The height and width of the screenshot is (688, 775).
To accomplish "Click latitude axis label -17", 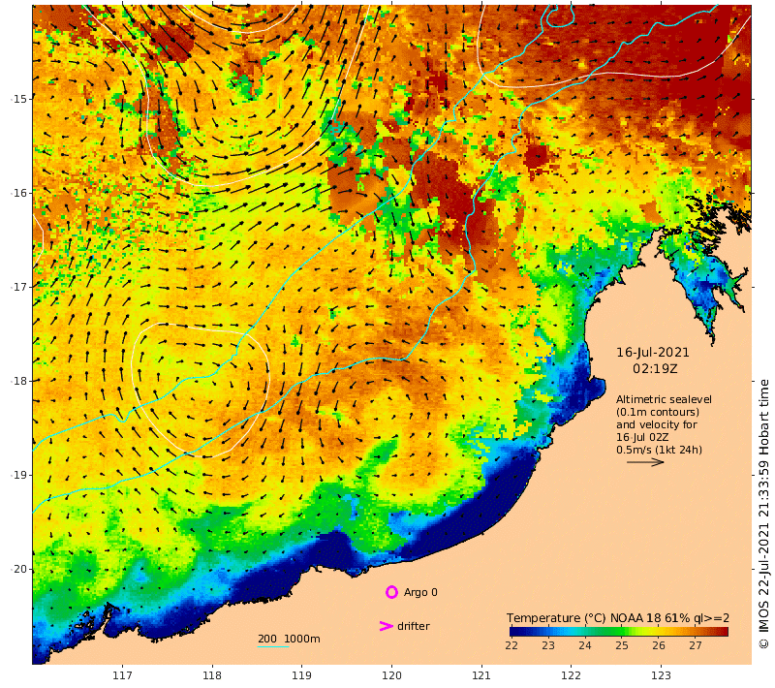I will click(18, 287).
